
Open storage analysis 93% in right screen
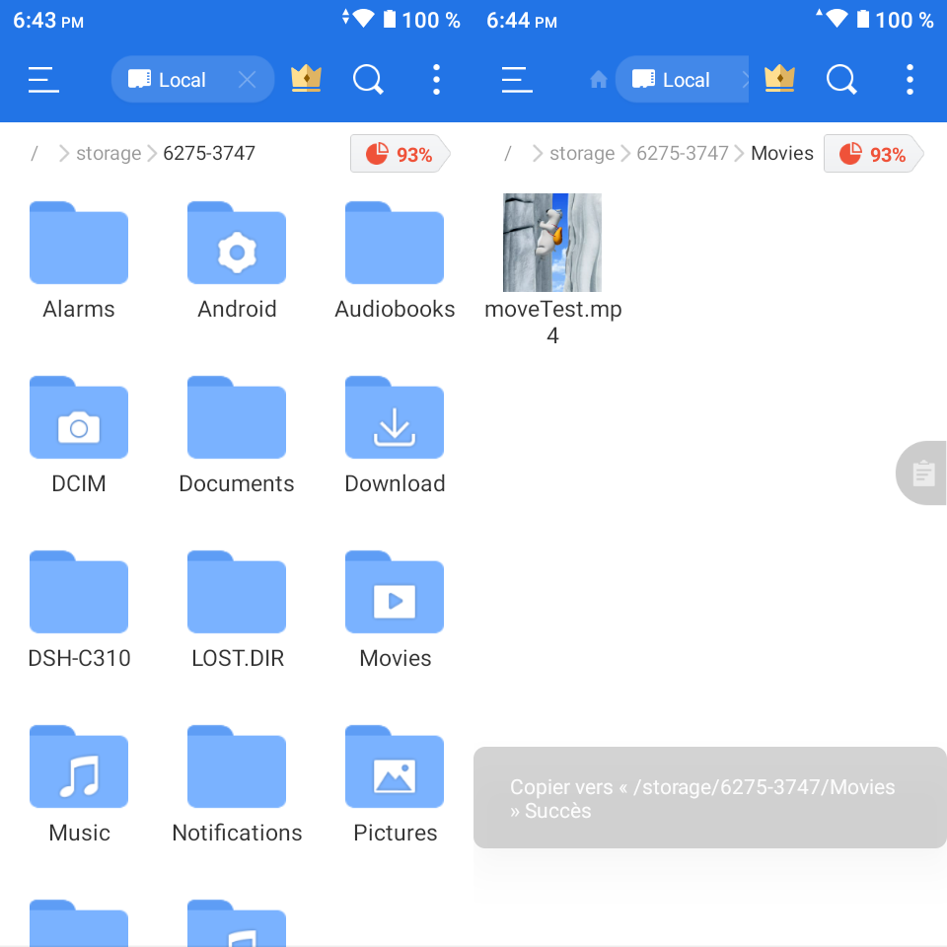click(873, 154)
